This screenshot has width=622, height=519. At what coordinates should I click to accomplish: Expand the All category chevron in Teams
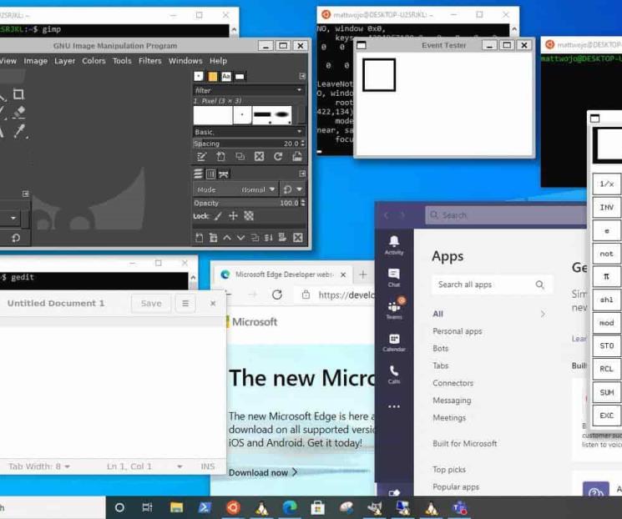[x=543, y=314]
